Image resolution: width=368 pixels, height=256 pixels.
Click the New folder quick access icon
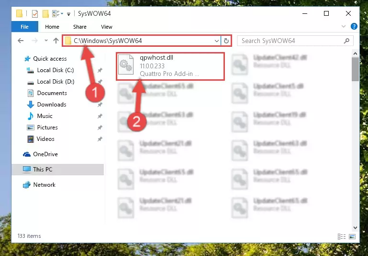(45, 13)
